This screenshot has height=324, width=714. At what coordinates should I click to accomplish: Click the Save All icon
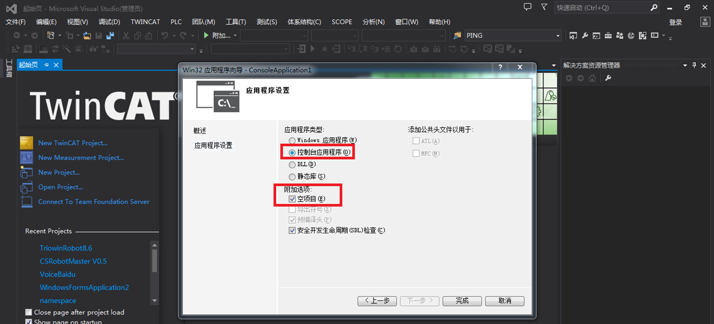(110, 36)
